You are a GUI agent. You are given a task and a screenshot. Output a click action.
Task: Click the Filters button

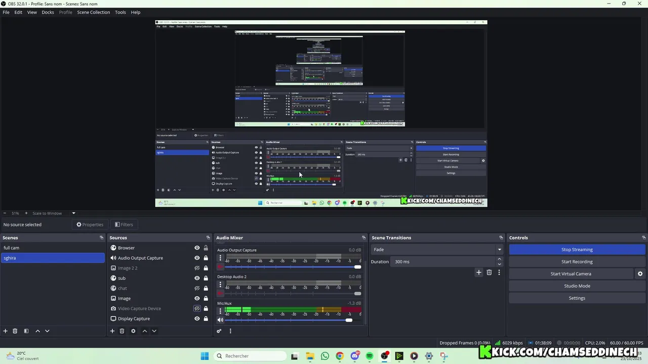(x=124, y=224)
